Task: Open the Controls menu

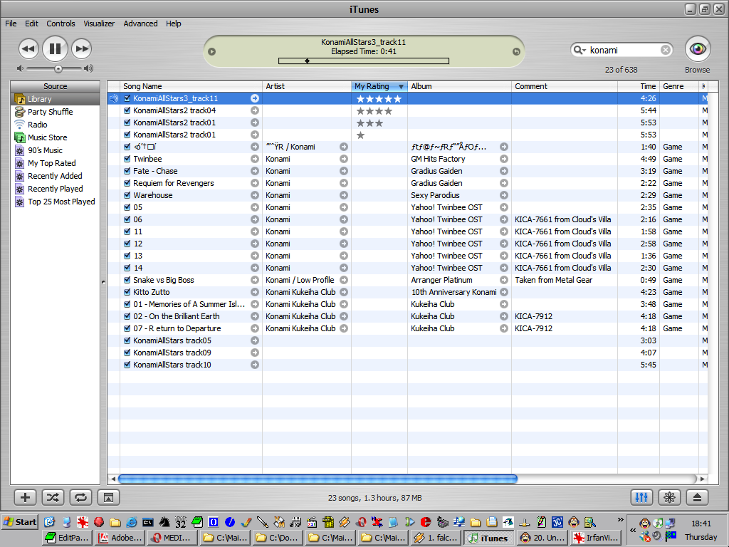Action: 61,24
